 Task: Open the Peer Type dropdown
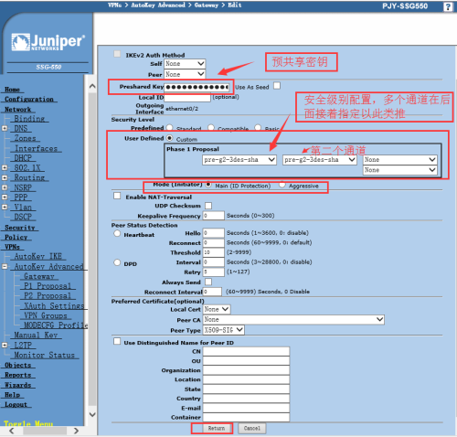pyautogui.click(x=224, y=330)
